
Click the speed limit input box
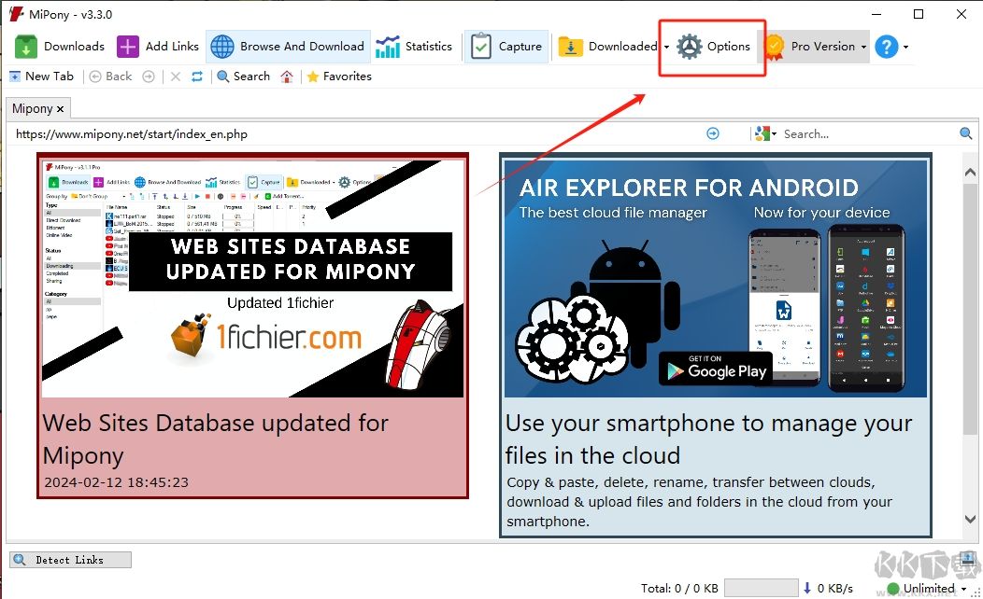point(761,588)
